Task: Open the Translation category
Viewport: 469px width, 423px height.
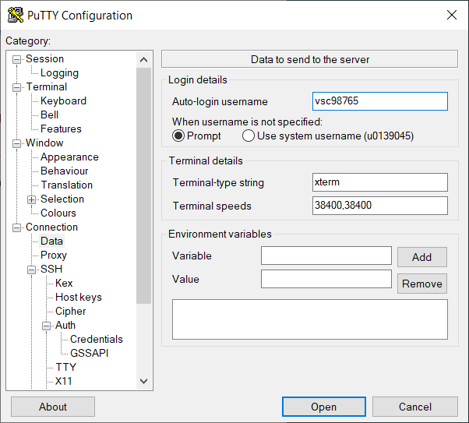Action: pyautogui.click(x=66, y=185)
